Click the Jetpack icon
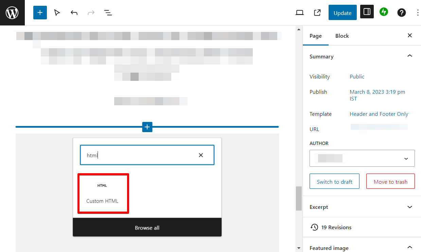Screen dimensions: 421x252 tap(384, 12)
